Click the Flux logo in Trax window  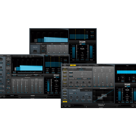click(127, 90)
